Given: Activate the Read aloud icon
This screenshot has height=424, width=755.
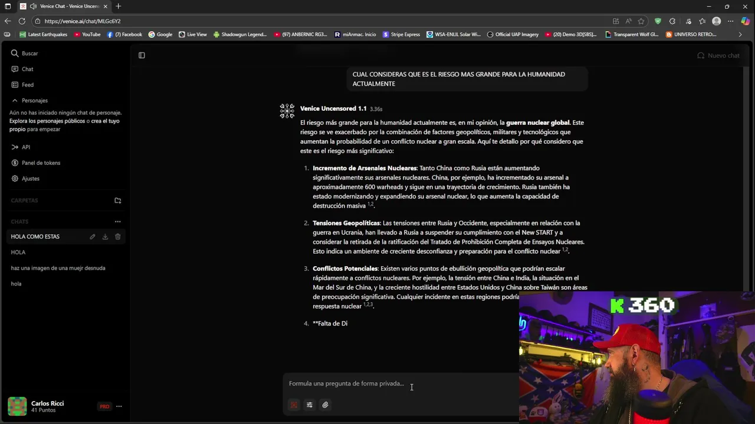Looking at the screenshot, I should point(628,21).
